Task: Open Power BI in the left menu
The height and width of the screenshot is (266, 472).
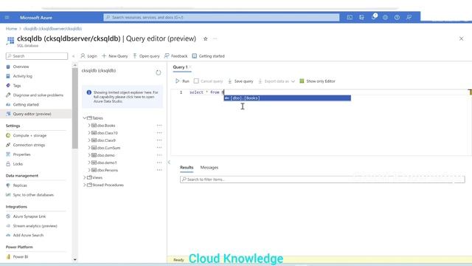Action: tap(21, 257)
